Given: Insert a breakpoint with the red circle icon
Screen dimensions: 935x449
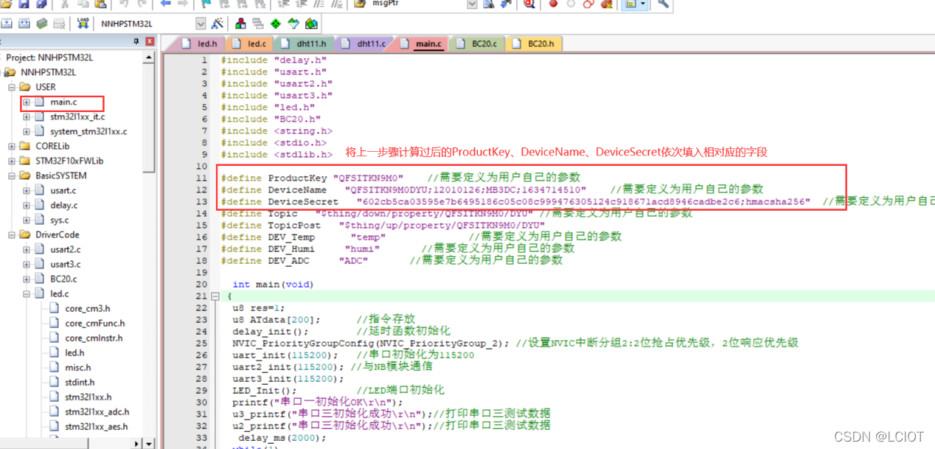Looking at the screenshot, I should (x=553, y=4).
